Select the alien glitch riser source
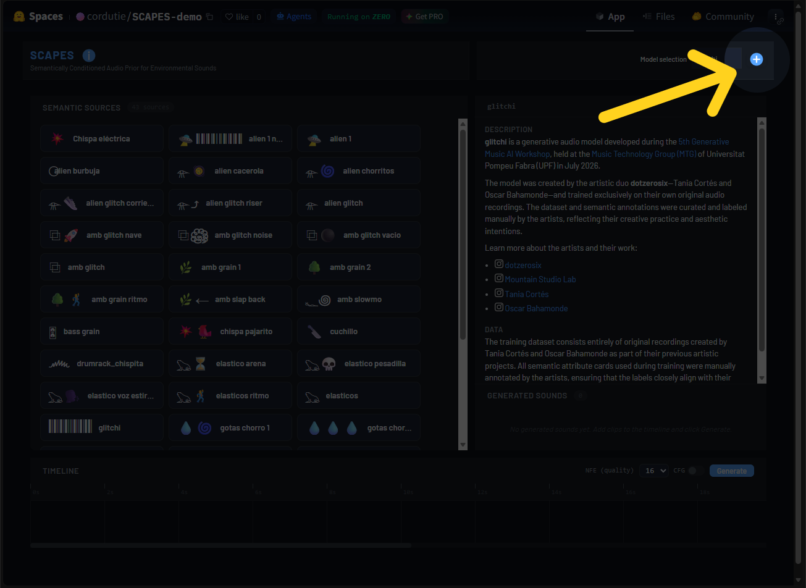The height and width of the screenshot is (588, 806). [230, 203]
